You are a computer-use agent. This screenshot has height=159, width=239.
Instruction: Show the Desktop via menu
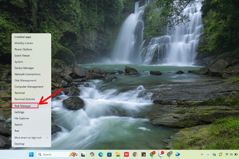pyautogui.click(x=31, y=144)
